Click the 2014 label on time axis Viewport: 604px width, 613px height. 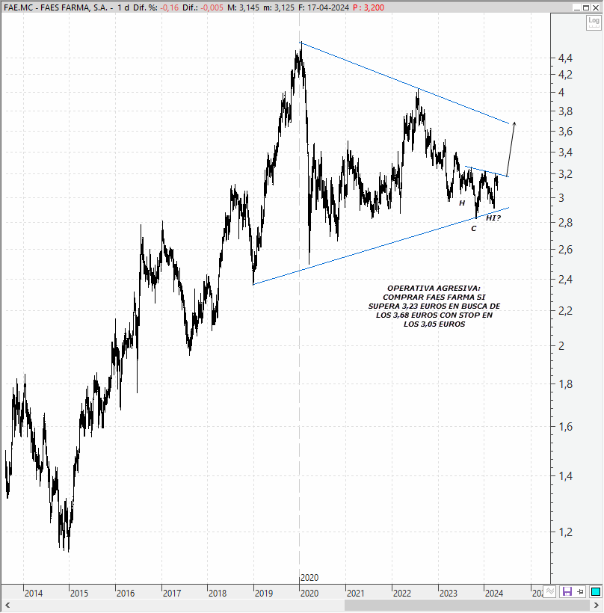coord(34,594)
